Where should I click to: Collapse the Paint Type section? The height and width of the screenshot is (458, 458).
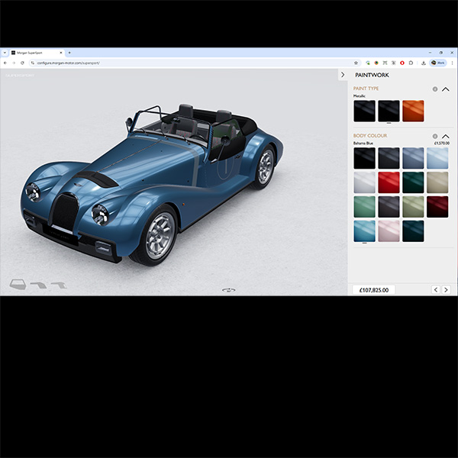click(446, 89)
